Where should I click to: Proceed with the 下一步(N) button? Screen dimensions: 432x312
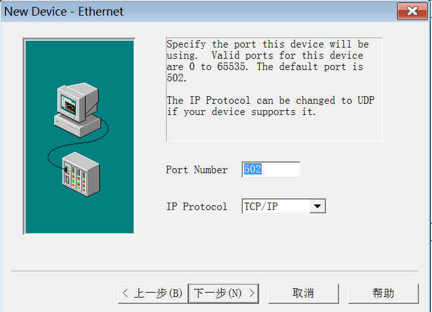223,293
